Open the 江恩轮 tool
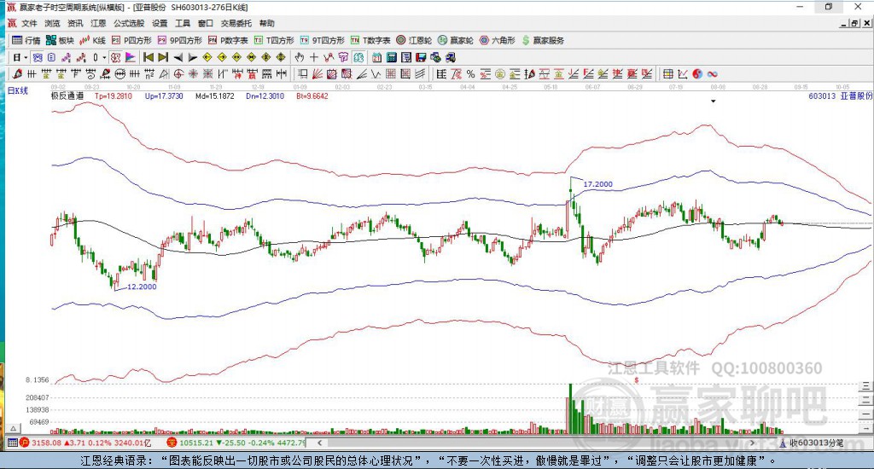 (x=414, y=41)
